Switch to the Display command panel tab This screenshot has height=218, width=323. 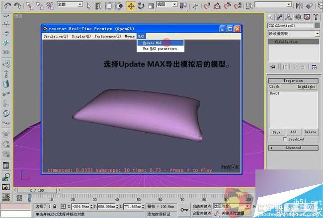(x=307, y=17)
